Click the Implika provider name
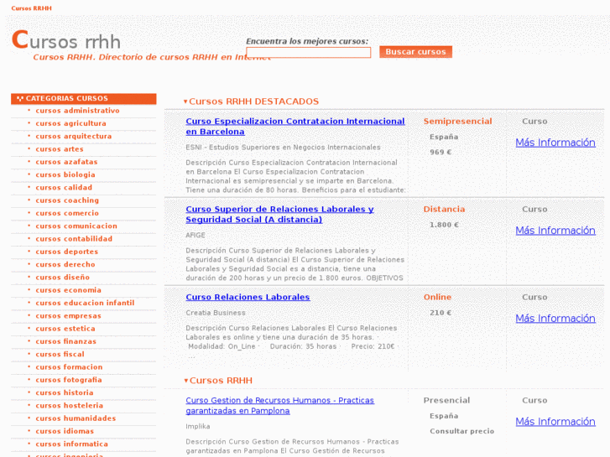The height and width of the screenshot is (457, 610). tap(198, 427)
